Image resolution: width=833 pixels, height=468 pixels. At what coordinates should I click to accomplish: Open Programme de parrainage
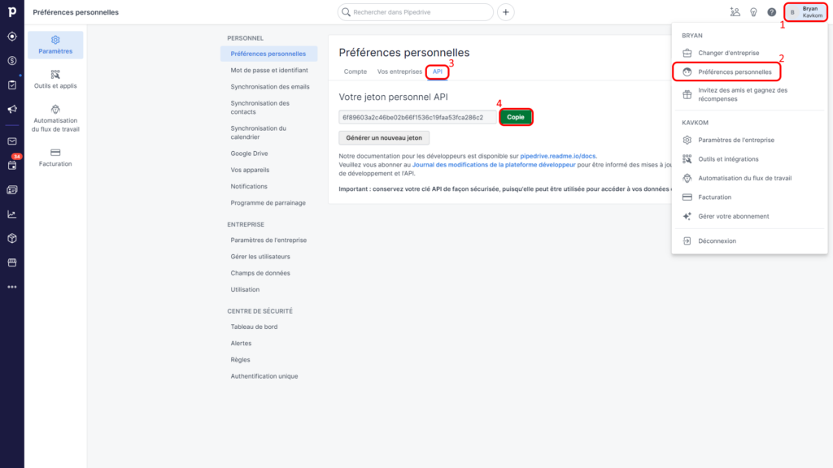268,202
